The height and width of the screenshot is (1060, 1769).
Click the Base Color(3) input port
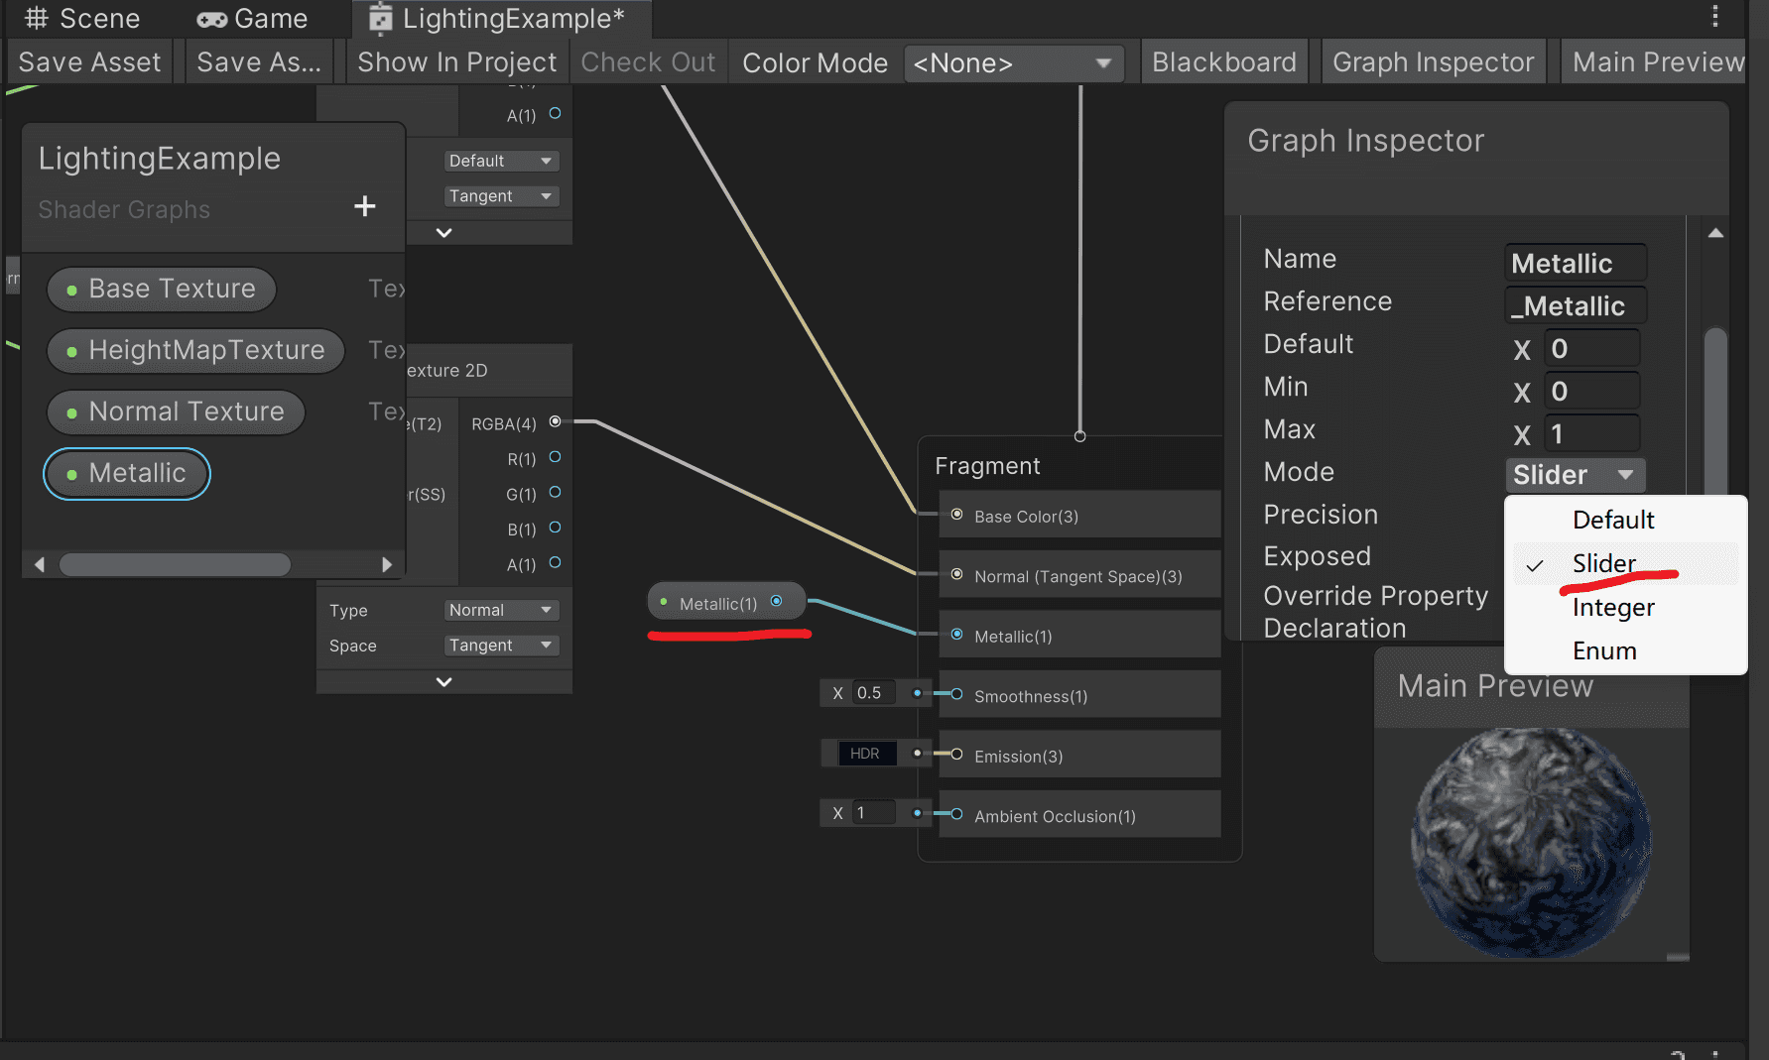[x=956, y=515]
